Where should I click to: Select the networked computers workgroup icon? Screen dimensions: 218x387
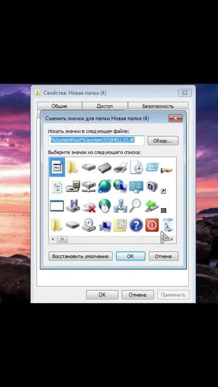[x=121, y=206]
